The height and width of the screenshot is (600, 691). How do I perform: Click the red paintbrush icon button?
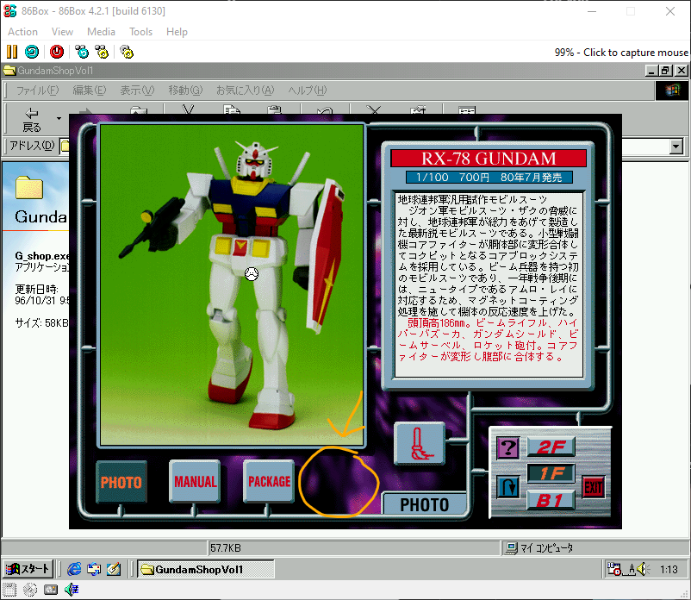(420, 443)
